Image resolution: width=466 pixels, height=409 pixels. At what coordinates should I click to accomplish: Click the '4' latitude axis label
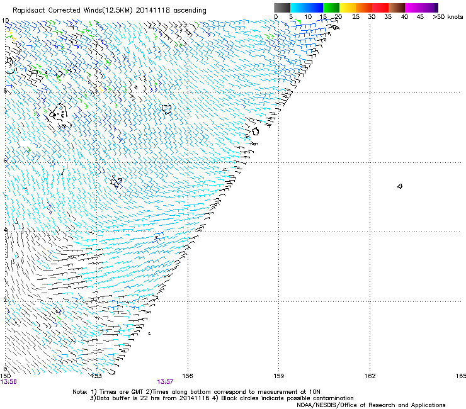click(x=5, y=230)
